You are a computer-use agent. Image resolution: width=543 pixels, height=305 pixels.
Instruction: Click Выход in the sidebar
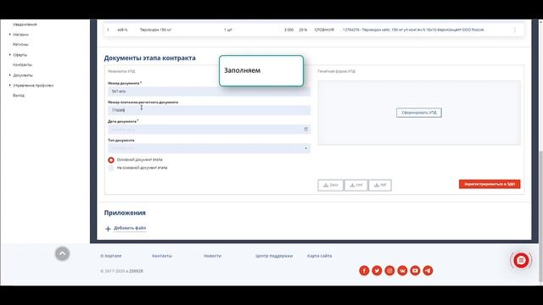[x=19, y=95]
